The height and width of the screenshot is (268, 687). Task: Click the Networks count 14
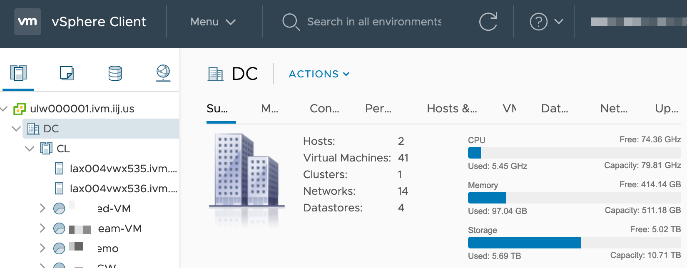[403, 191]
